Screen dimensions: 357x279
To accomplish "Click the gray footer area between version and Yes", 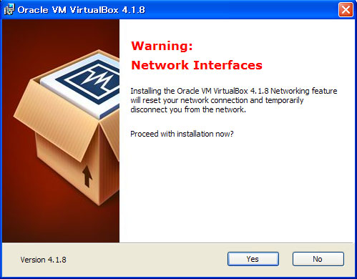I will click(147, 260).
